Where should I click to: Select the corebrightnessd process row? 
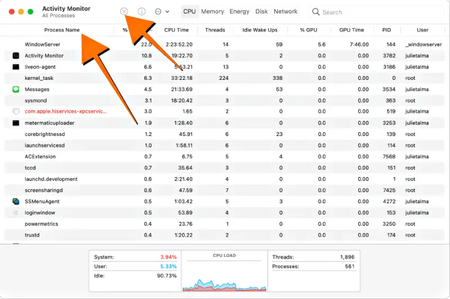[225, 134]
